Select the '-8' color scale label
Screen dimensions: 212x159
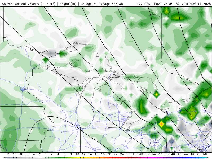click(x=20, y=154)
